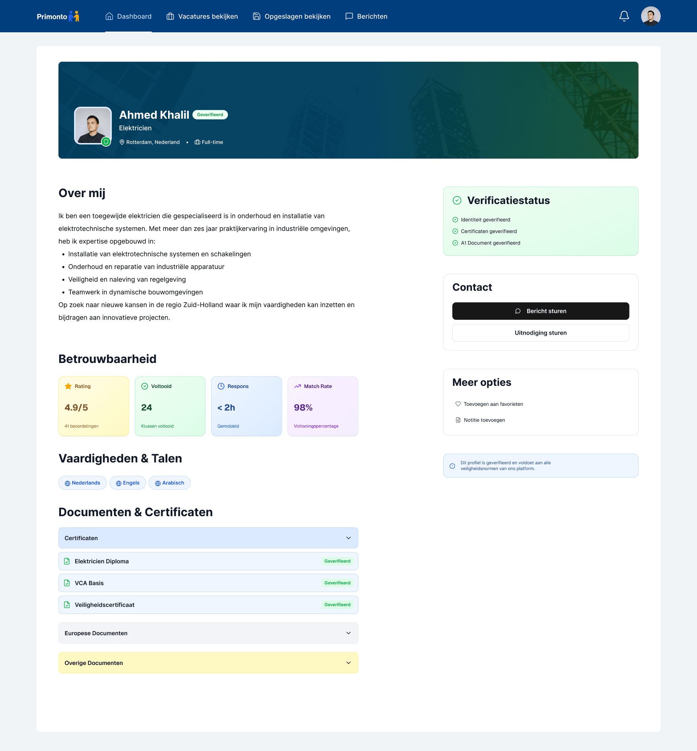
Task: Expand the Overige Documenten section
Action: pos(348,663)
